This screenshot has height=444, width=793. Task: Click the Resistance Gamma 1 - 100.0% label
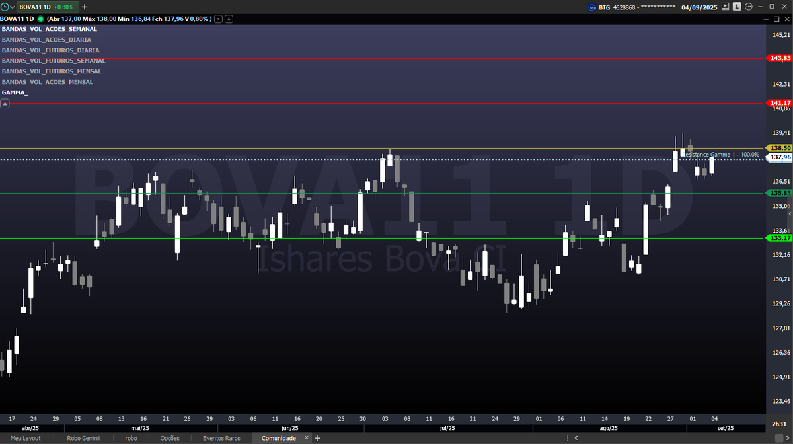click(x=720, y=154)
